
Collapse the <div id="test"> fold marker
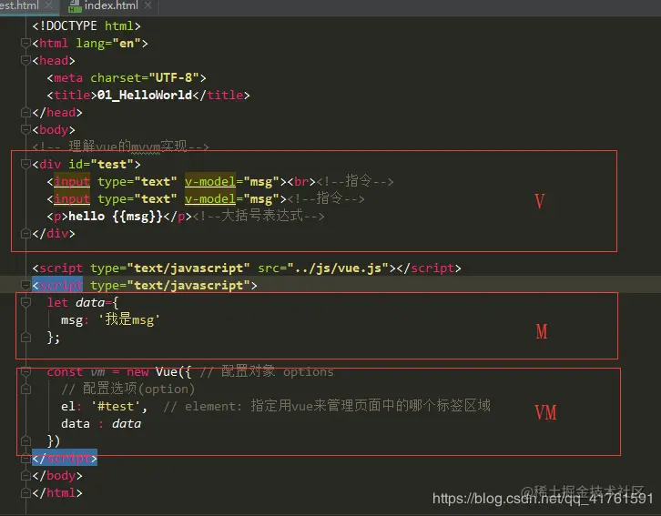(x=25, y=165)
